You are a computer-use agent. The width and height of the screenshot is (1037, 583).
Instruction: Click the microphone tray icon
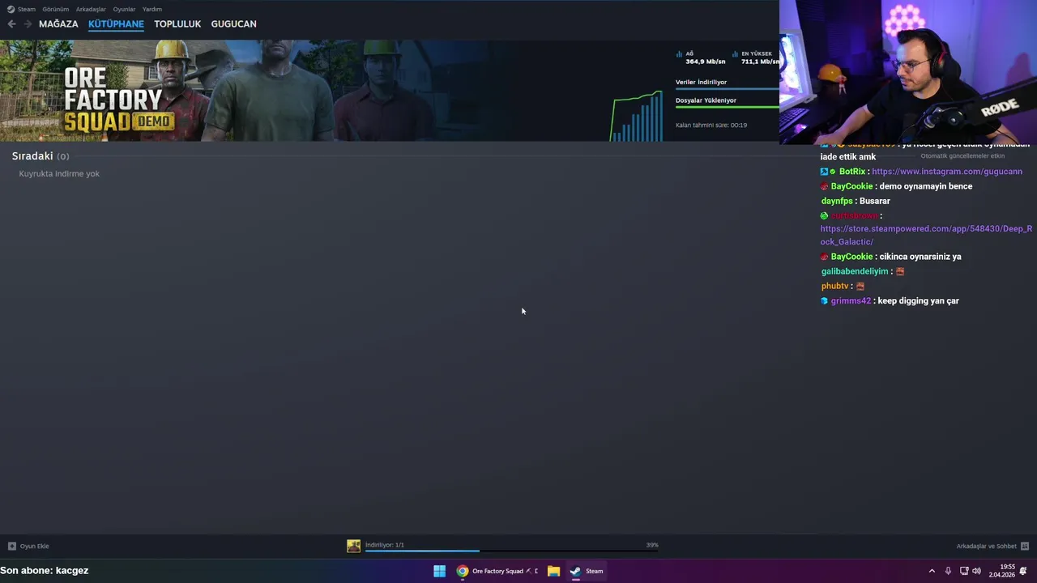948,571
